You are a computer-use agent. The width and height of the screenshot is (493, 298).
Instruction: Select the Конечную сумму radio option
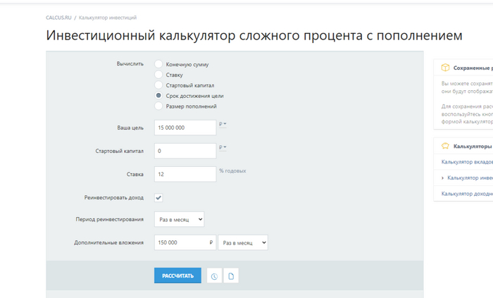(x=158, y=64)
